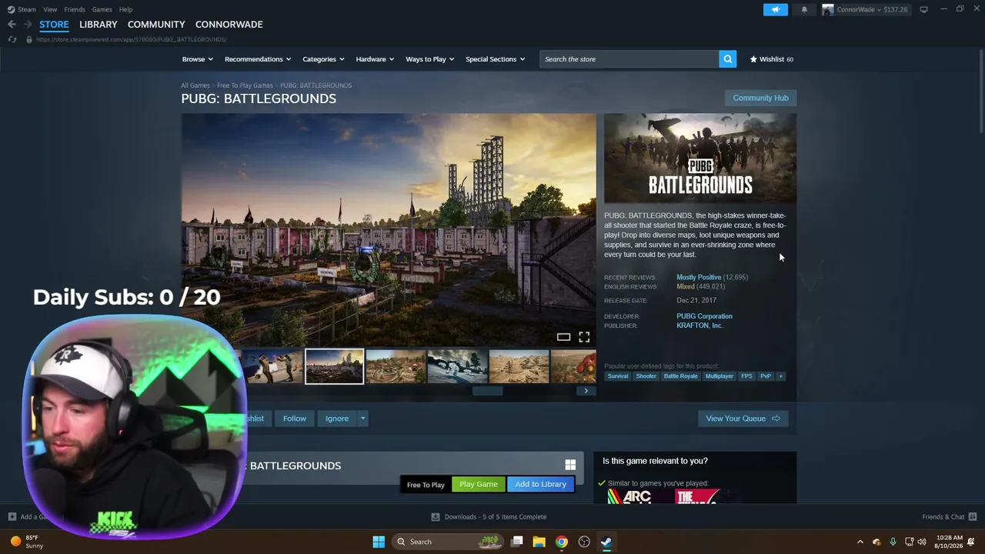This screenshot has height=554, width=985.
Task: Click the green Play Game button
Action: (479, 484)
